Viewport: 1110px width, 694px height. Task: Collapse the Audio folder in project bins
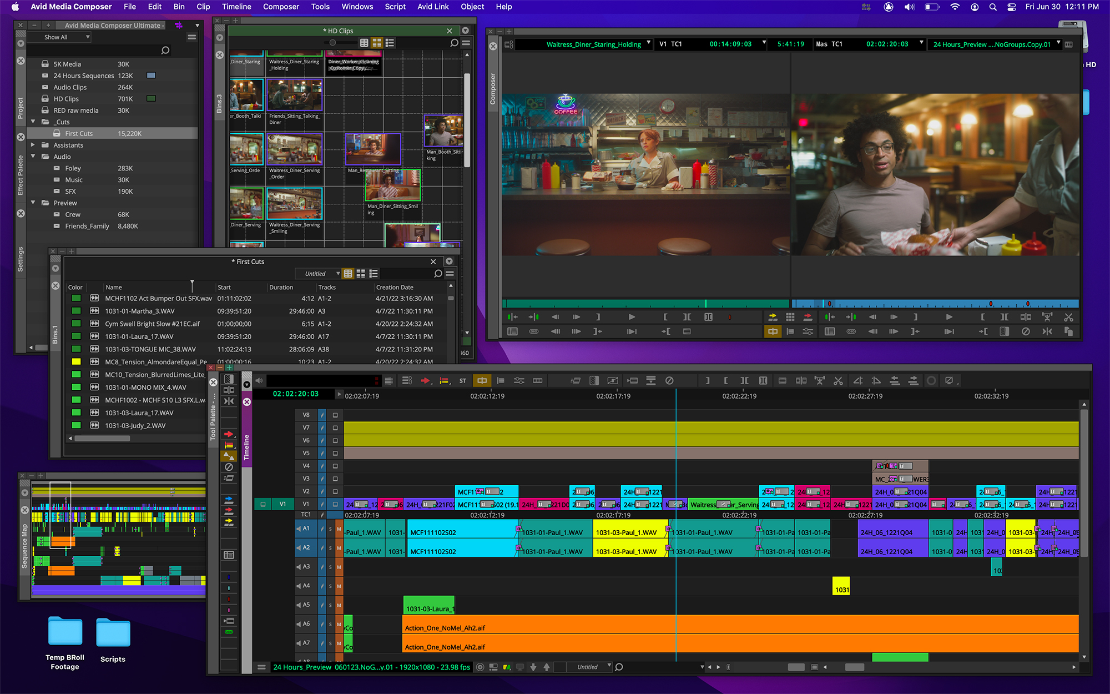coord(33,157)
